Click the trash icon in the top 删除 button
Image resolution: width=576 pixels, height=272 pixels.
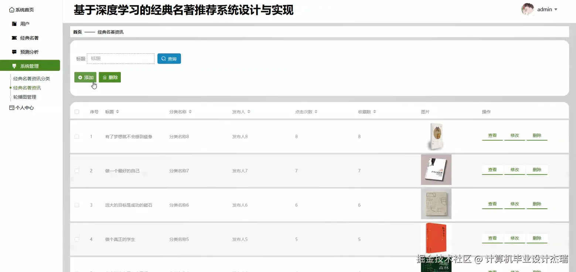pos(105,77)
